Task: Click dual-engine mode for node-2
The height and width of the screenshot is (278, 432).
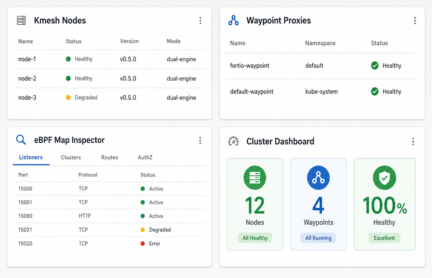Action: (x=181, y=78)
